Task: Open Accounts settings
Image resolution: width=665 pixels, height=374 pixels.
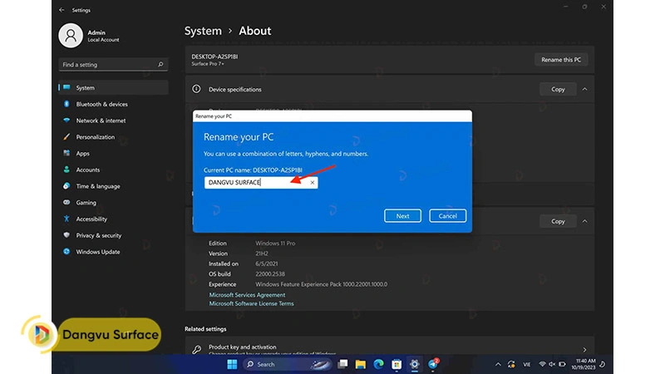Action: pyautogui.click(x=113, y=170)
